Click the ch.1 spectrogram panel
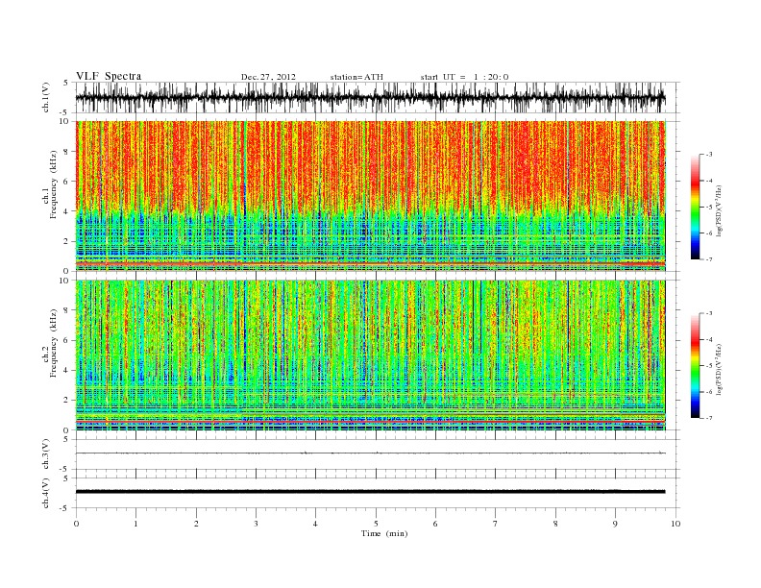The height and width of the screenshot is (588, 761). [371, 196]
